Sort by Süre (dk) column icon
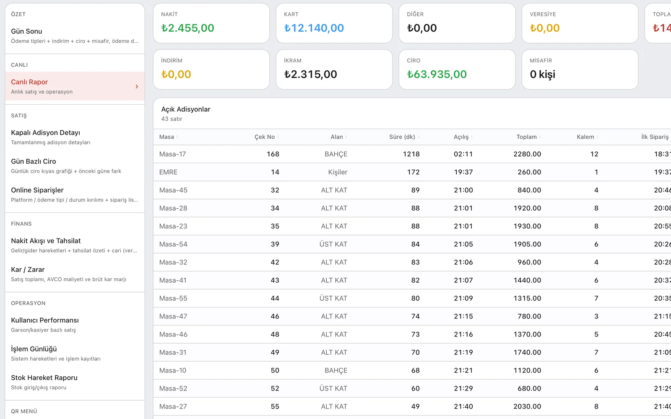The height and width of the screenshot is (419, 671). click(419, 137)
